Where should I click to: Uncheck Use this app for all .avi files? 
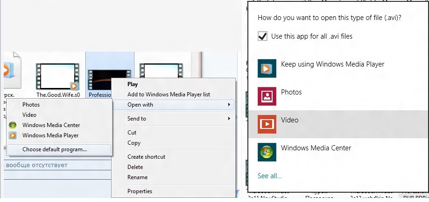(262, 36)
